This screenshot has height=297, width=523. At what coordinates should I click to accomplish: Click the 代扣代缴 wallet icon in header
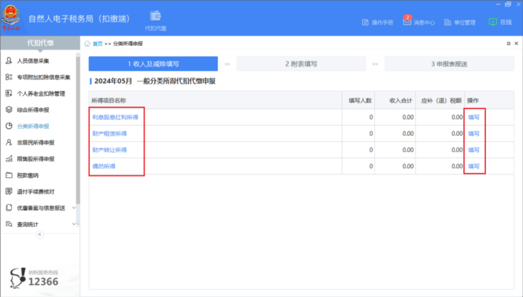pyautogui.click(x=155, y=16)
